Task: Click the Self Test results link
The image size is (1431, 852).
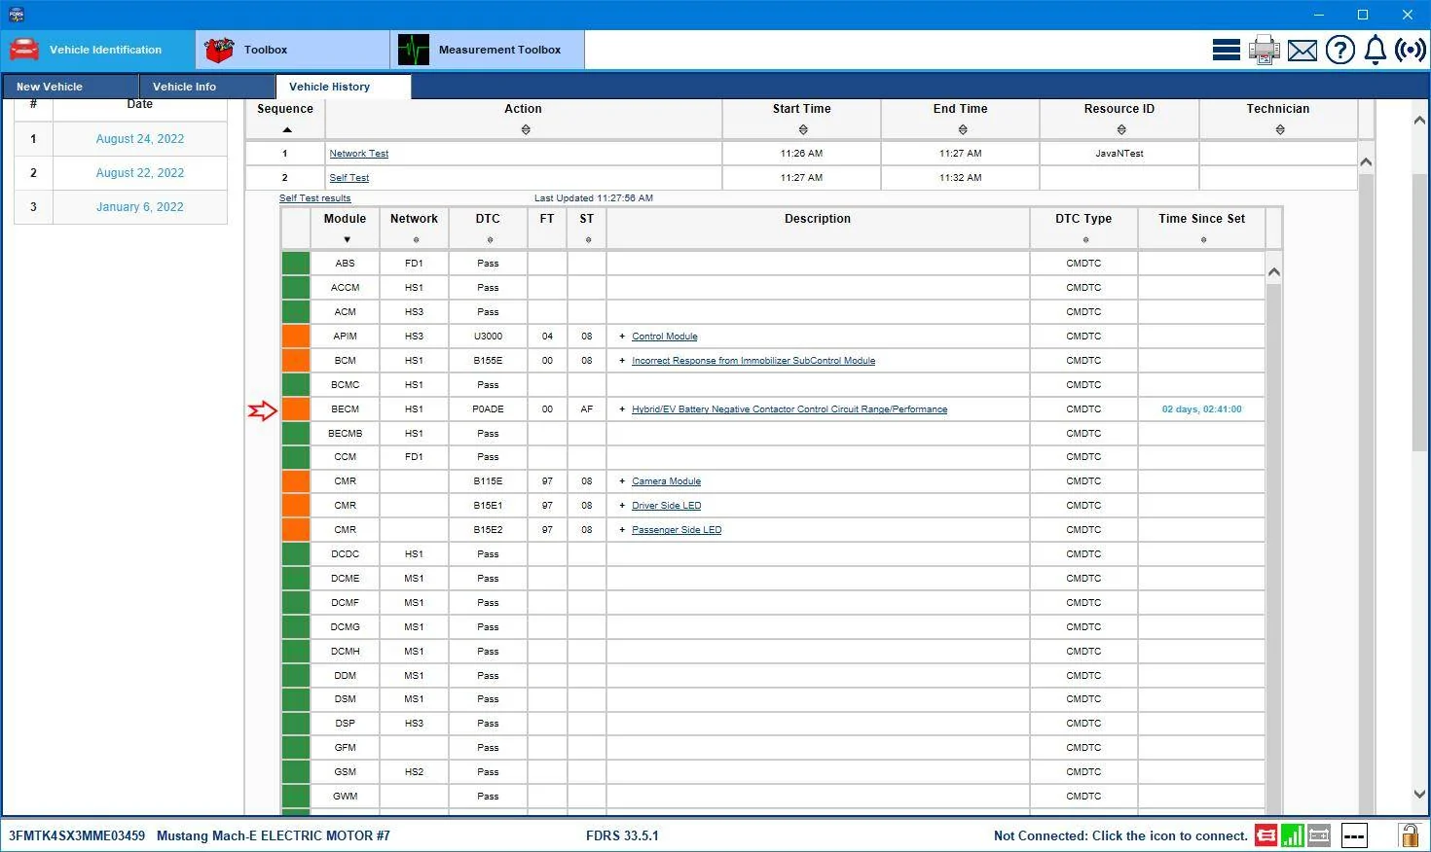Action: [x=315, y=198]
